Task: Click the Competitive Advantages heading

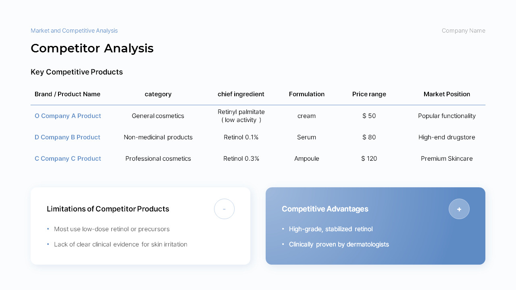Action: pyautogui.click(x=325, y=209)
